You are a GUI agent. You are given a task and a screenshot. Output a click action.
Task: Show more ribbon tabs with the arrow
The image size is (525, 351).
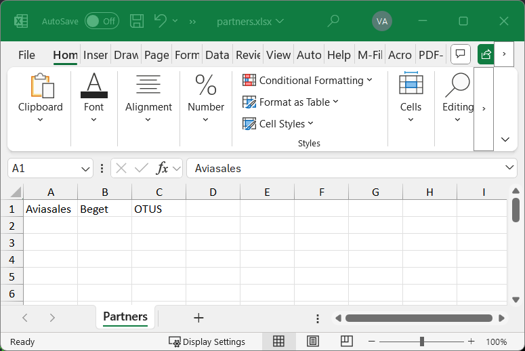(x=504, y=54)
